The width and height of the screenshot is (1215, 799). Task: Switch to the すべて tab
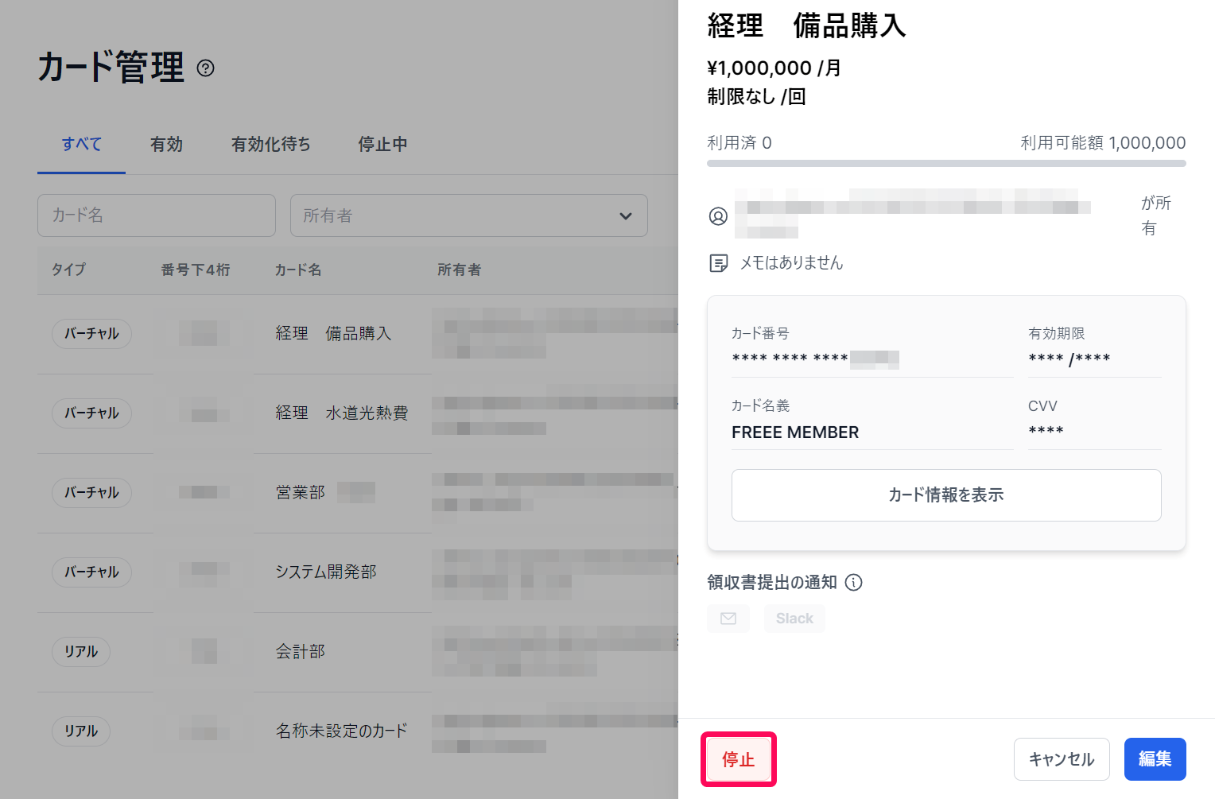pyautogui.click(x=81, y=145)
